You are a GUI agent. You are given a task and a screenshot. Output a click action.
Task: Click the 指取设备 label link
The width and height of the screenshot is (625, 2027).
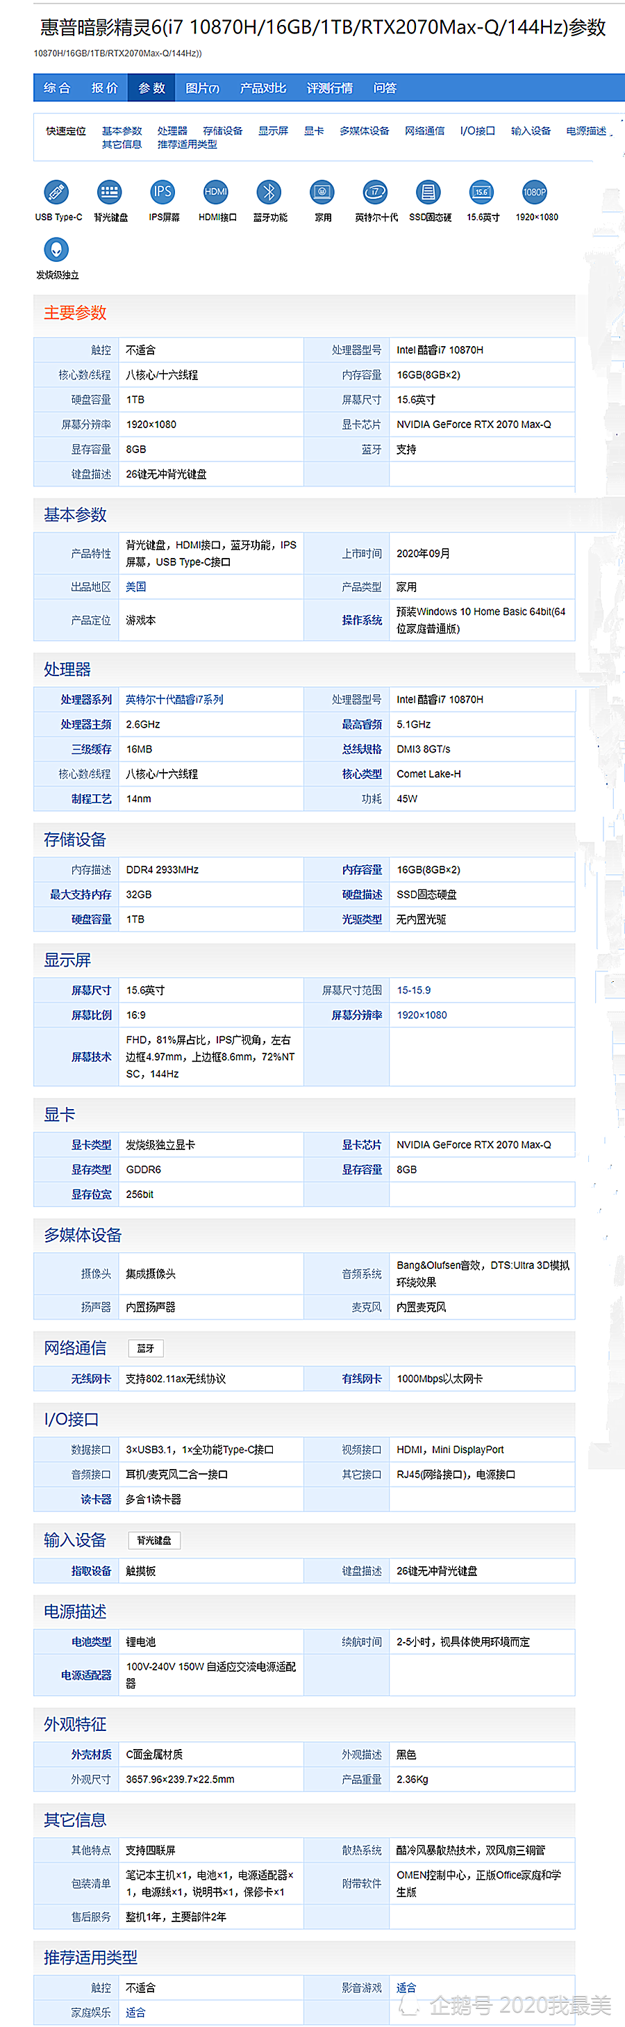(x=91, y=1570)
